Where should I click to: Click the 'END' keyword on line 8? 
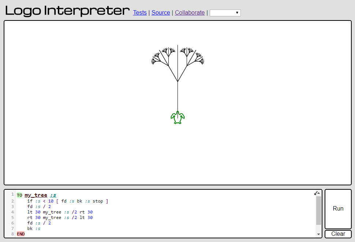tap(21, 234)
